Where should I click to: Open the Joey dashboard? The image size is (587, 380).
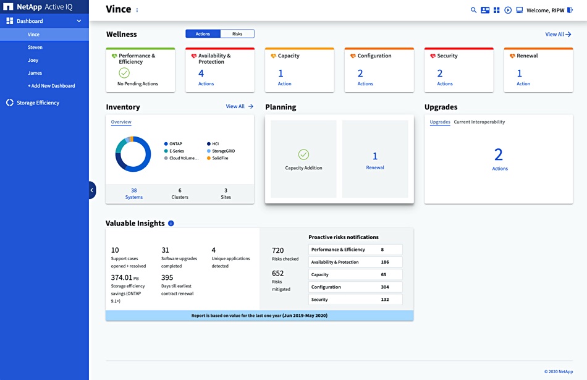33,60
